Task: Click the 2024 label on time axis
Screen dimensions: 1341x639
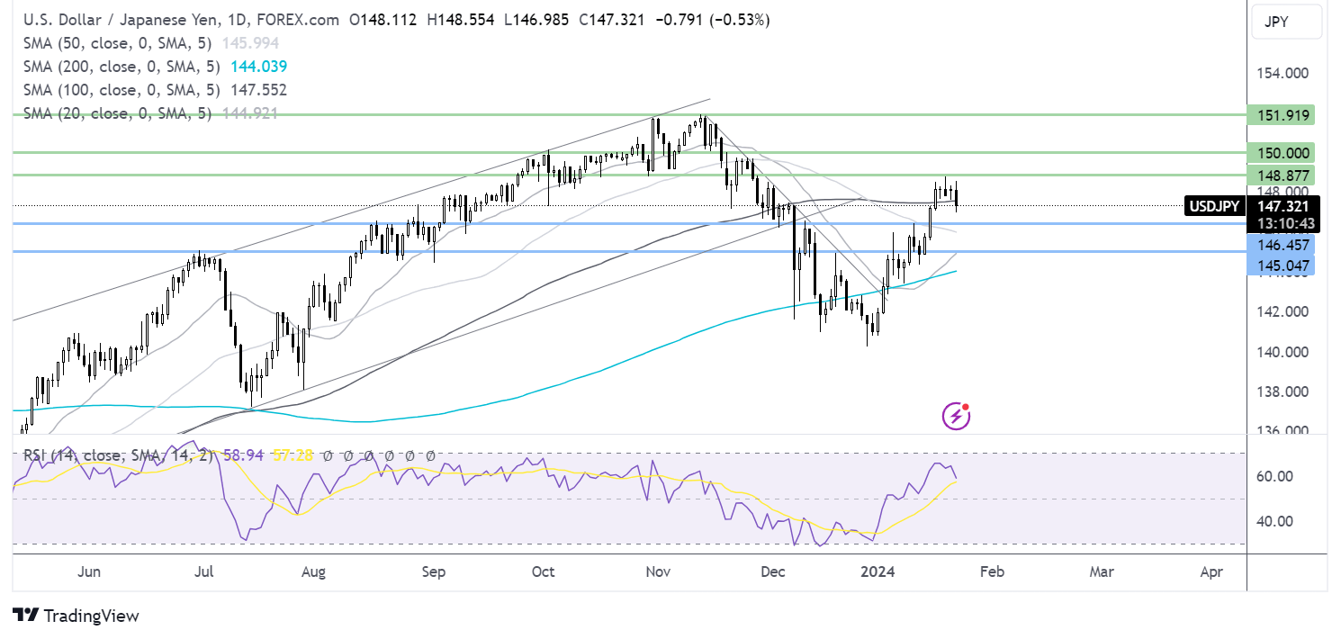Action: click(877, 571)
